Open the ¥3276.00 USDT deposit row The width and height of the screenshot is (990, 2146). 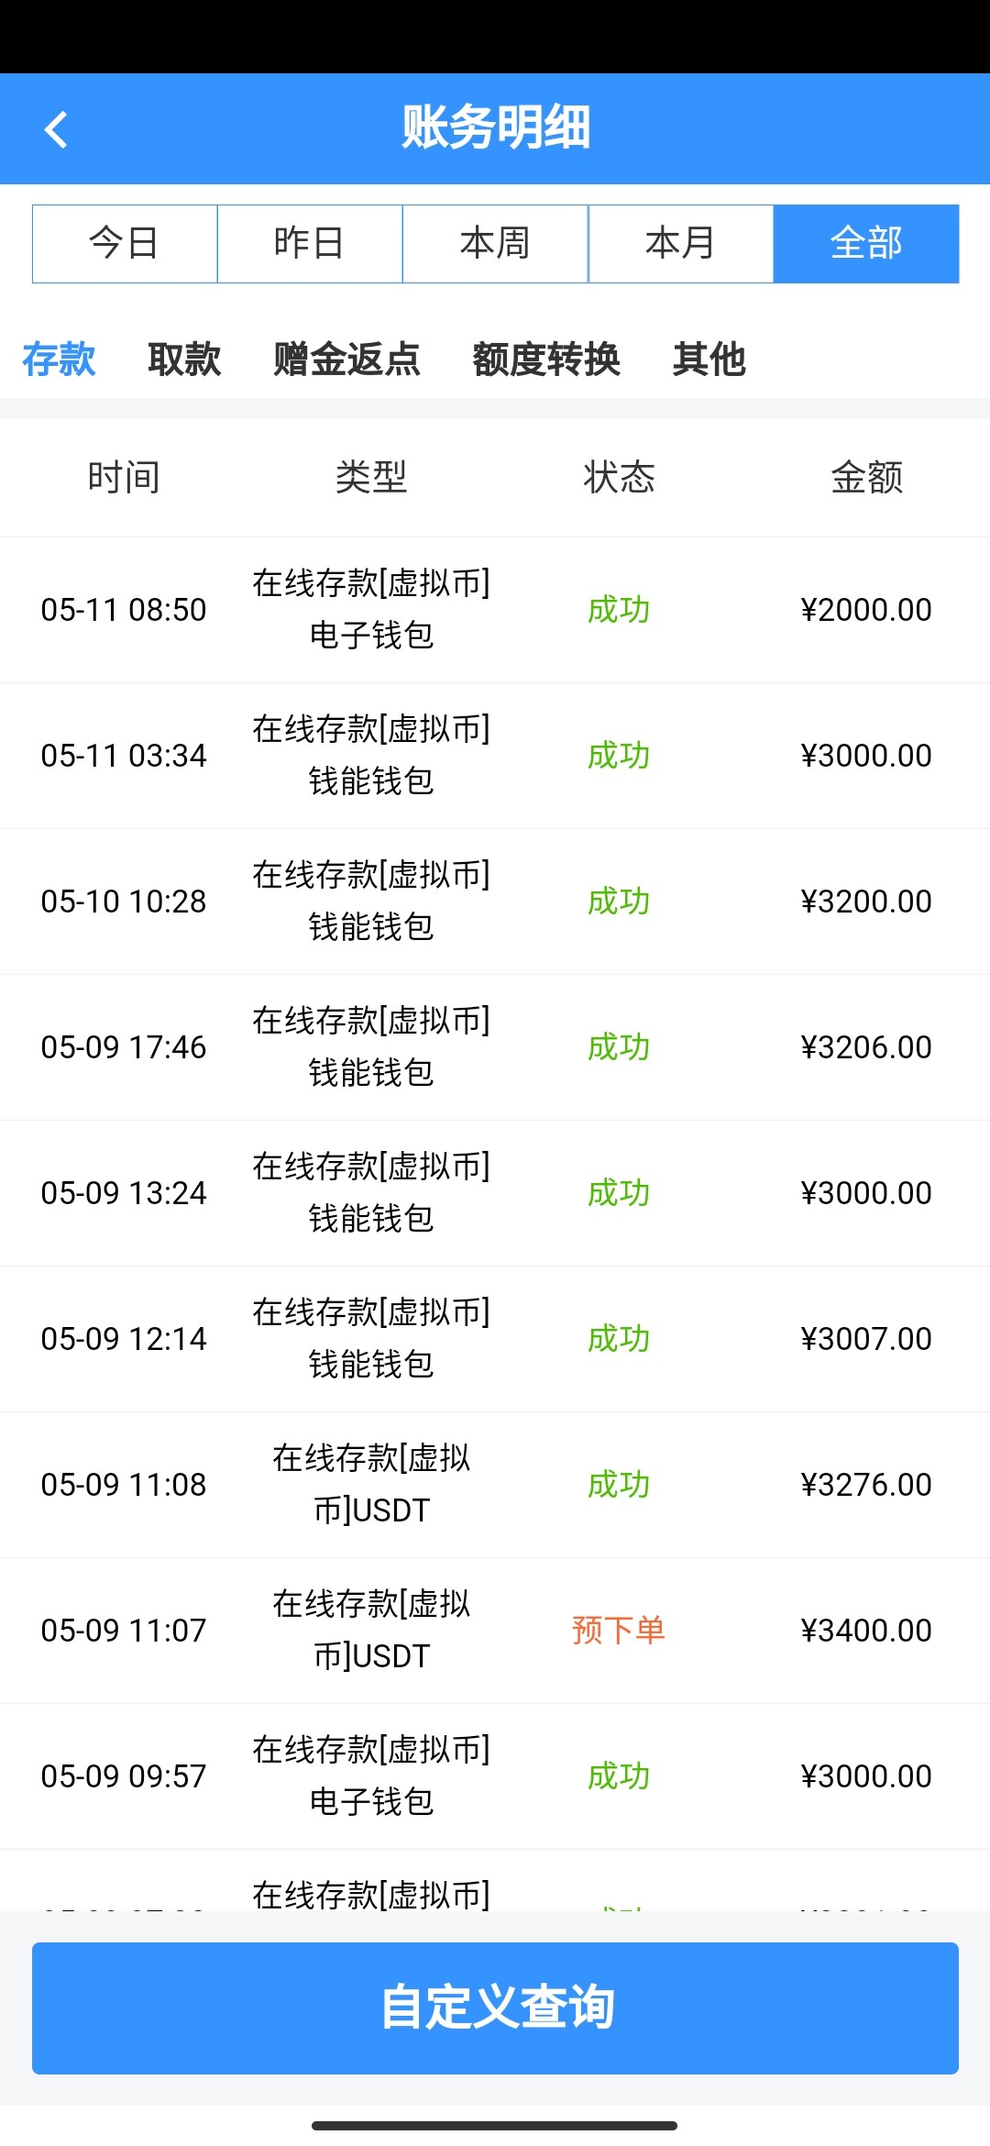point(495,1485)
